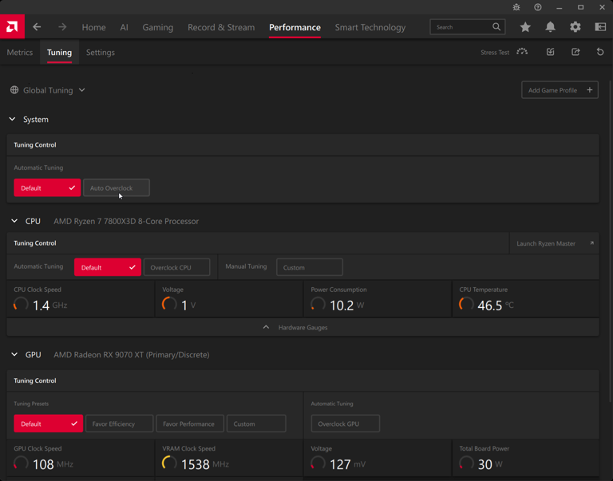Click the VRAM Clock Speed gauge
Viewport: 613px width, 481px height.
pyautogui.click(x=170, y=463)
